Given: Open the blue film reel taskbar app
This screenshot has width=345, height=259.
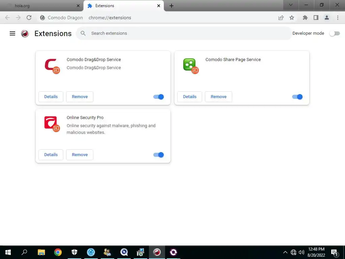Looking at the screenshot, I should pos(91,252).
